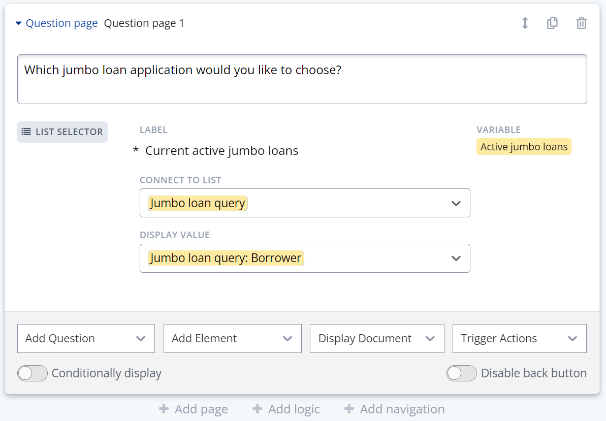Viewport: 606px width, 421px height.
Task: Click the List Selector type button
Action: click(x=62, y=132)
